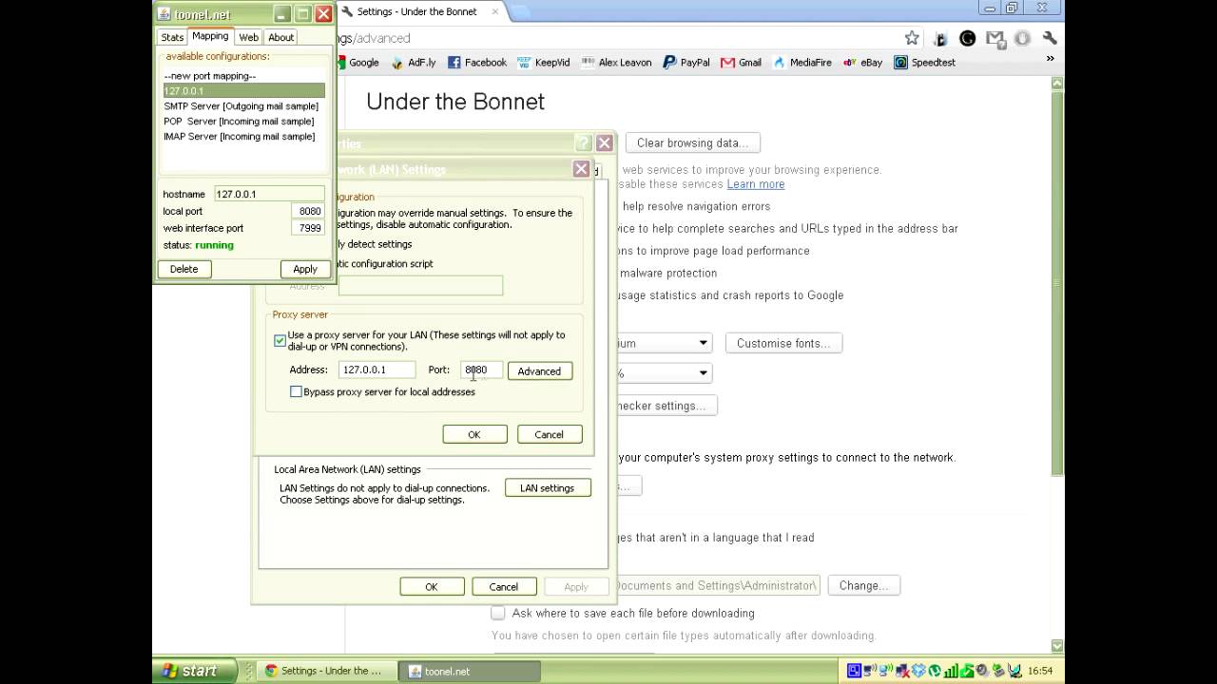Click the green signal bars tray icon
Image resolution: width=1217 pixels, height=684 pixels.
click(x=951, y=671)
